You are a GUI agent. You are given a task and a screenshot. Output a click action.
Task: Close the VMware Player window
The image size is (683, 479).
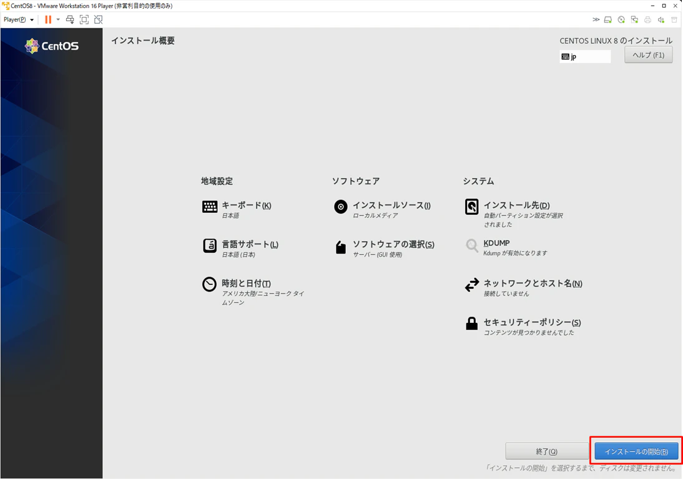coord(675,6)
